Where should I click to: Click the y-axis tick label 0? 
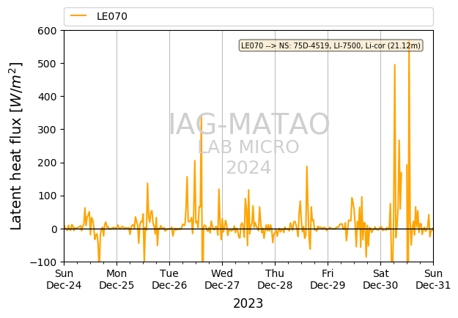point(54,229)
